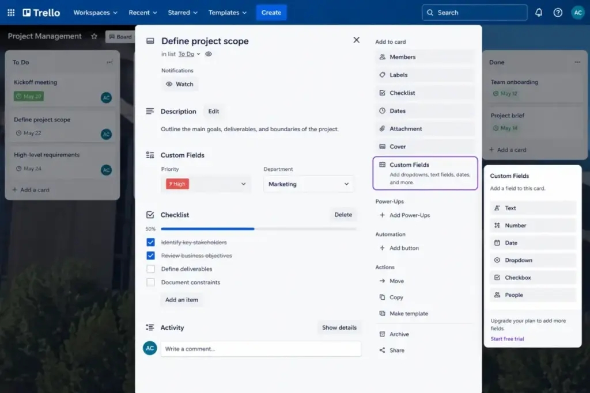Open the Kickoff meeting card
Viewport: 590px width, 393px height.
tap(62, 90)
